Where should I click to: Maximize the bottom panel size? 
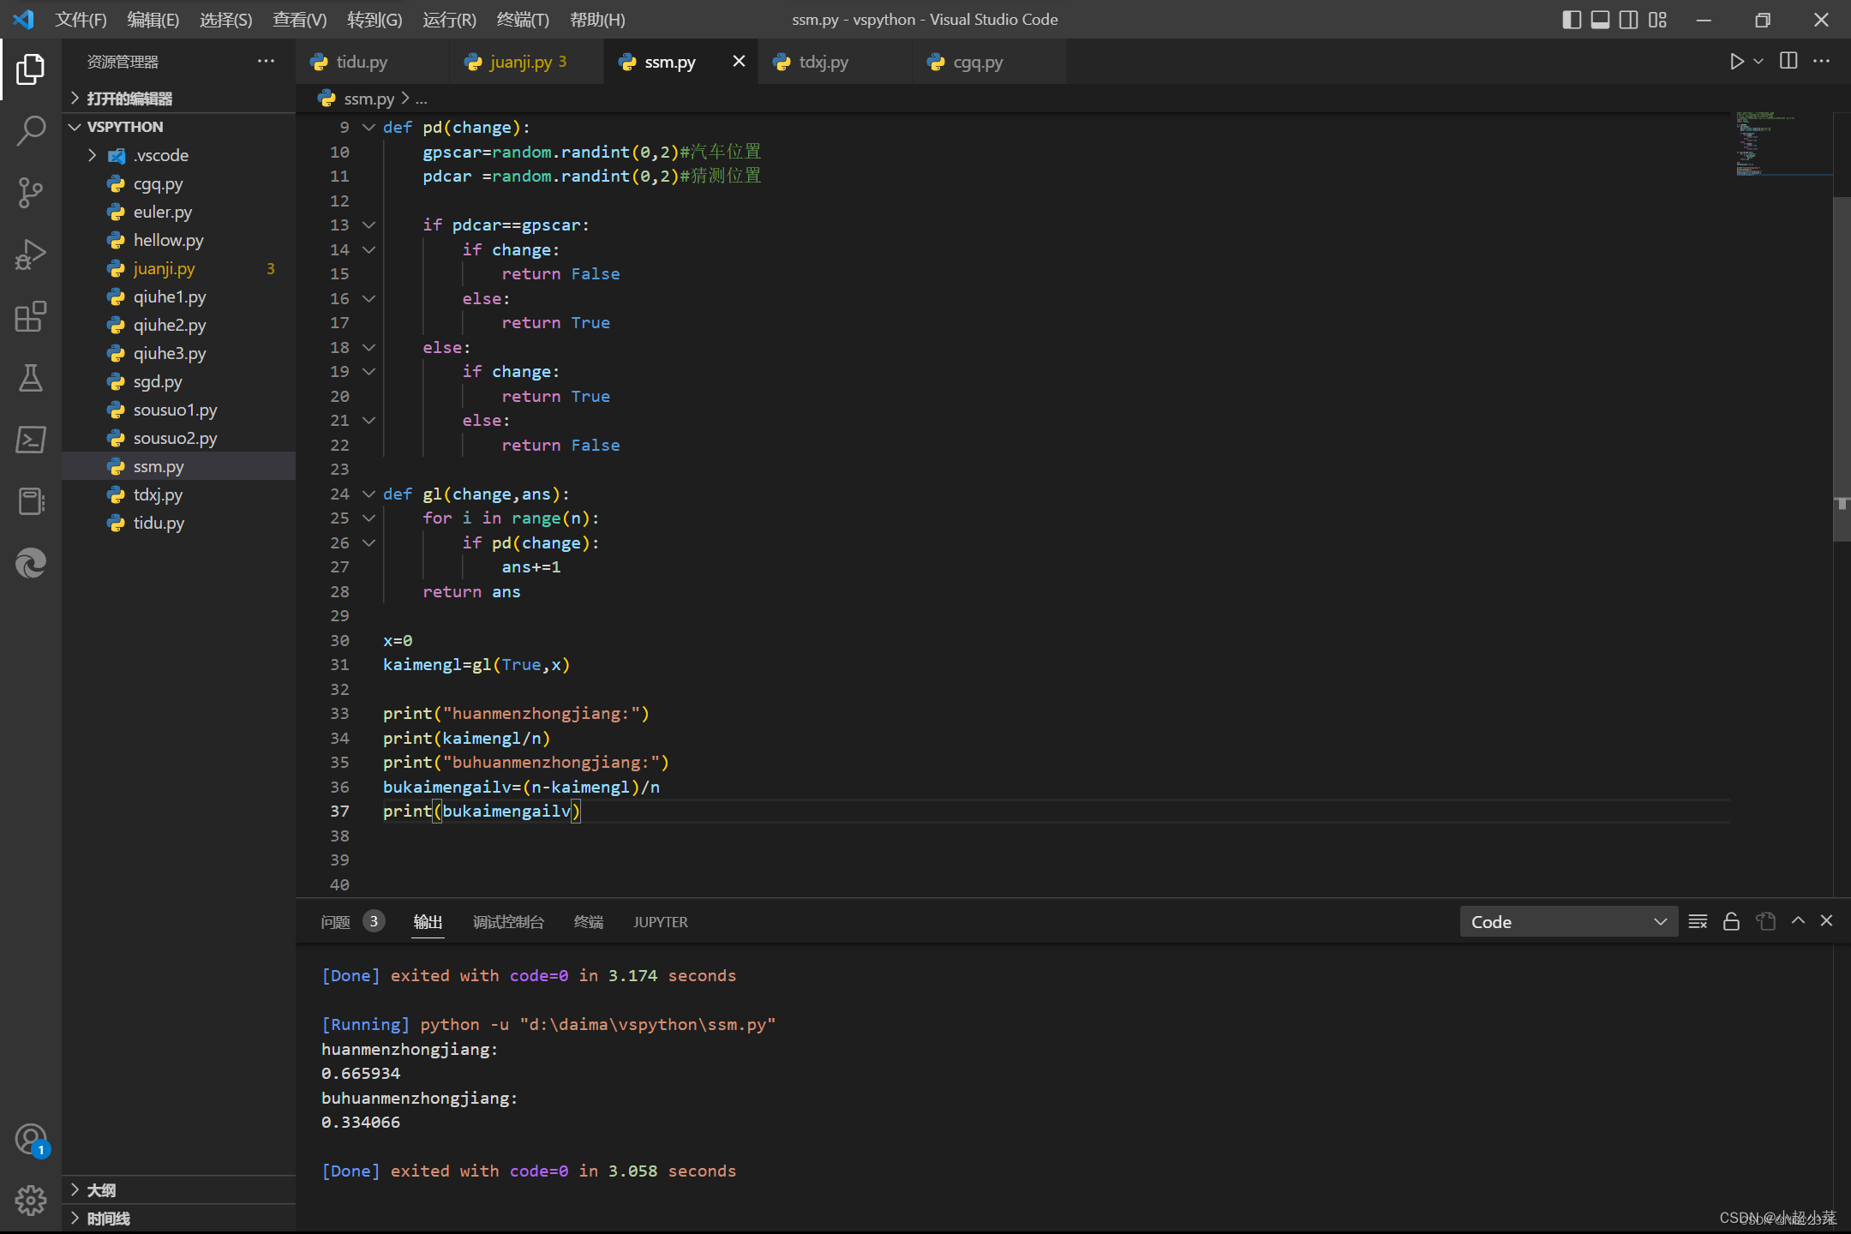pyautogui.click(x=1798, y=920)
